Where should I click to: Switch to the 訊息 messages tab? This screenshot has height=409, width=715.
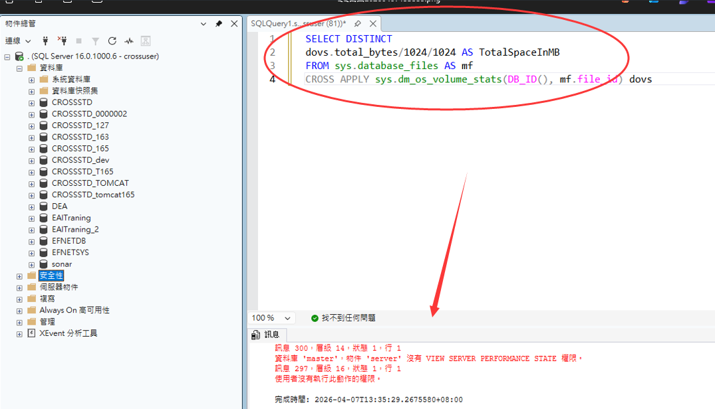pos(267,335)
